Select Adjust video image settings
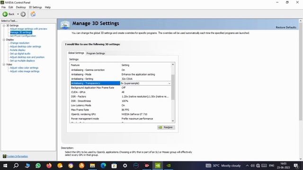This screenshot has width=303, height=170. click(25, 71)
